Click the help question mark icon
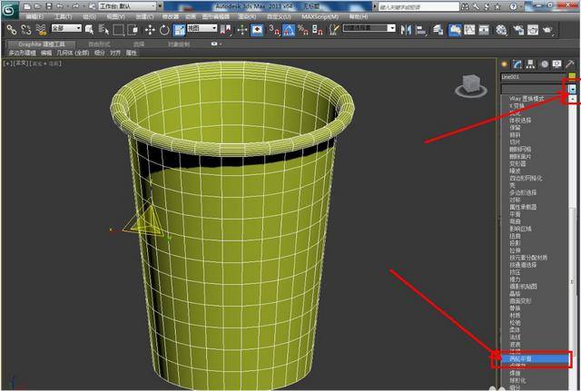Image resolution: width=581 pixels, height=391 pixels. pyautogui.click(x=513, y=6)
